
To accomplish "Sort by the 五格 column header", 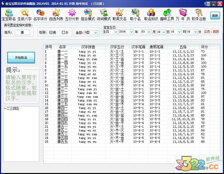I will (183, 47).
